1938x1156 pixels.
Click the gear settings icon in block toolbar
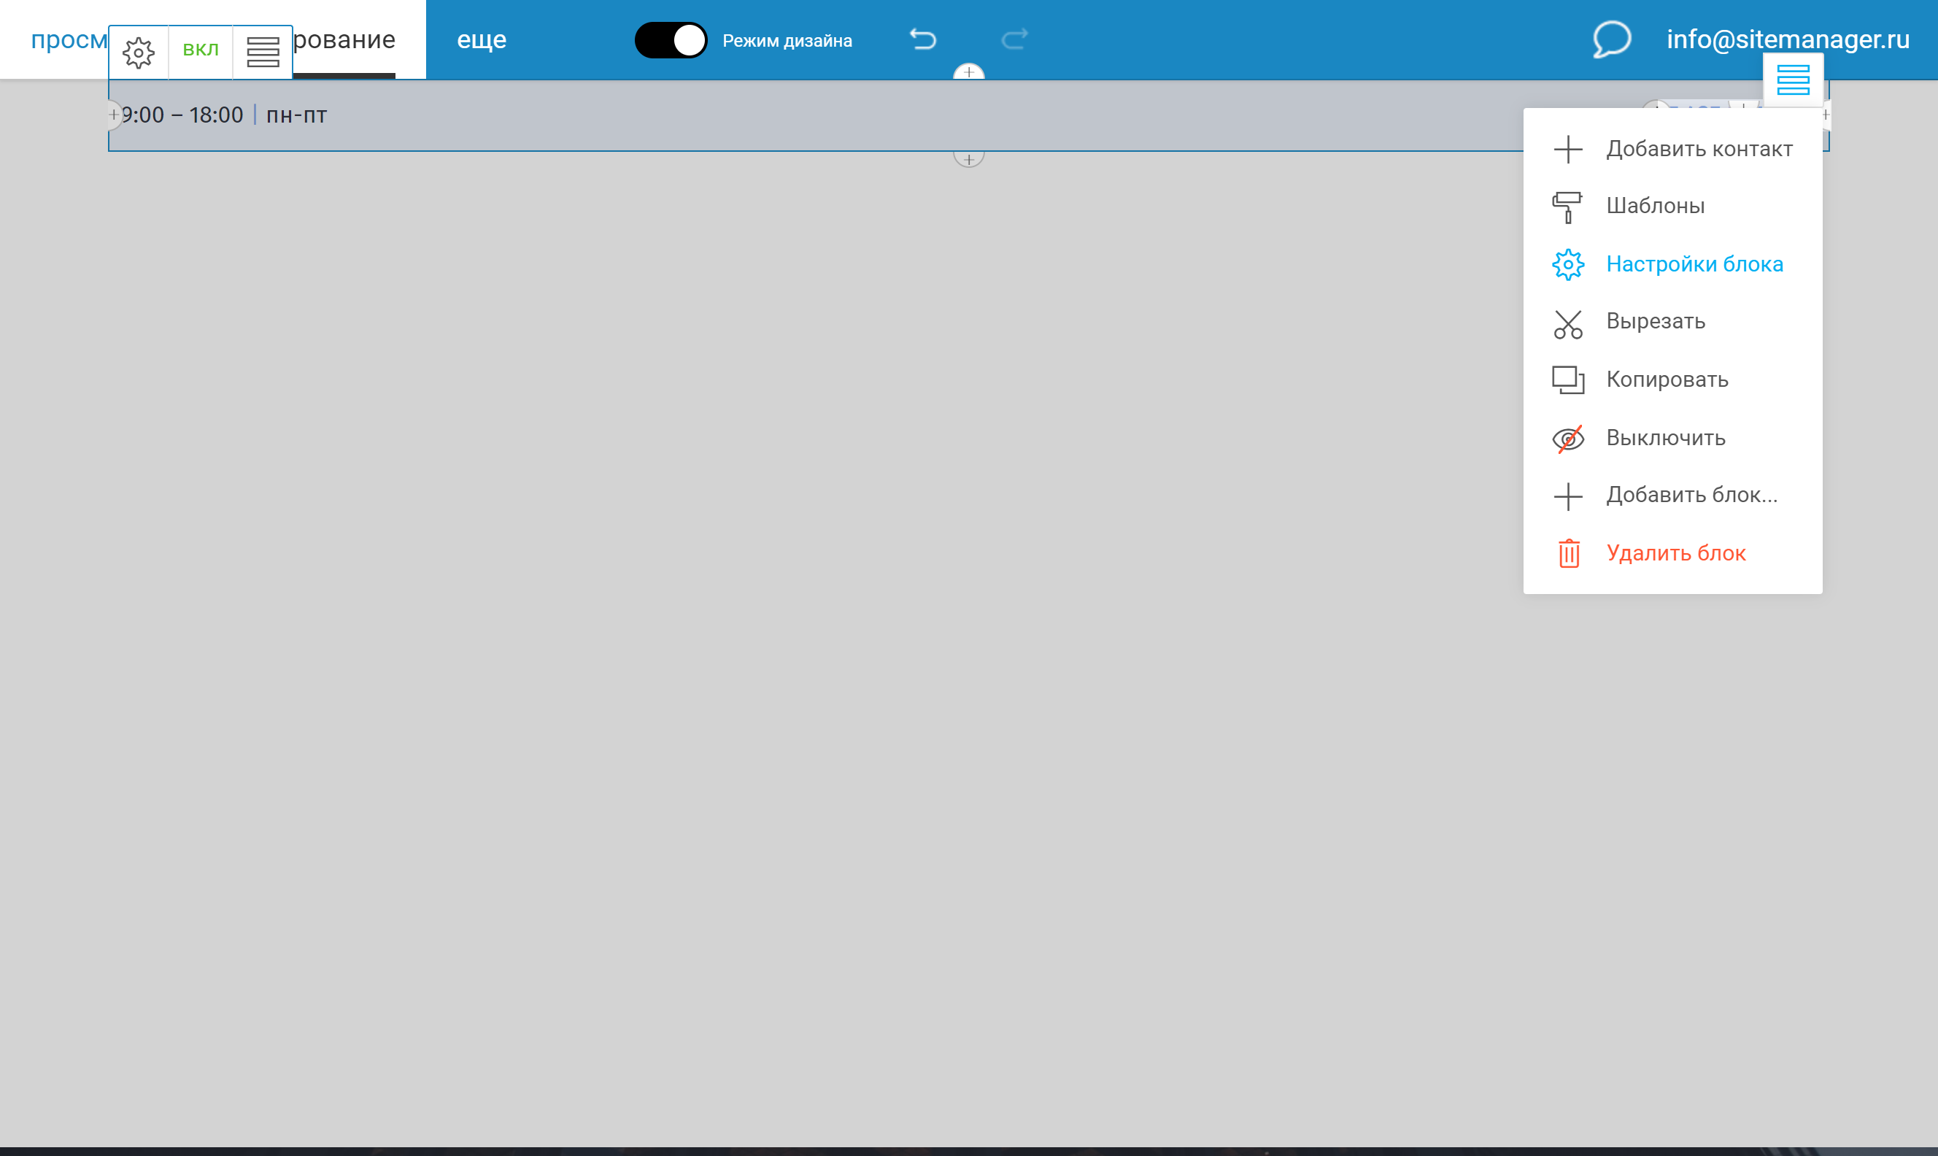[139, 53]
